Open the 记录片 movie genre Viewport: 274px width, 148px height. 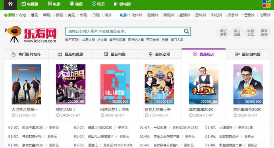point(249,15)
